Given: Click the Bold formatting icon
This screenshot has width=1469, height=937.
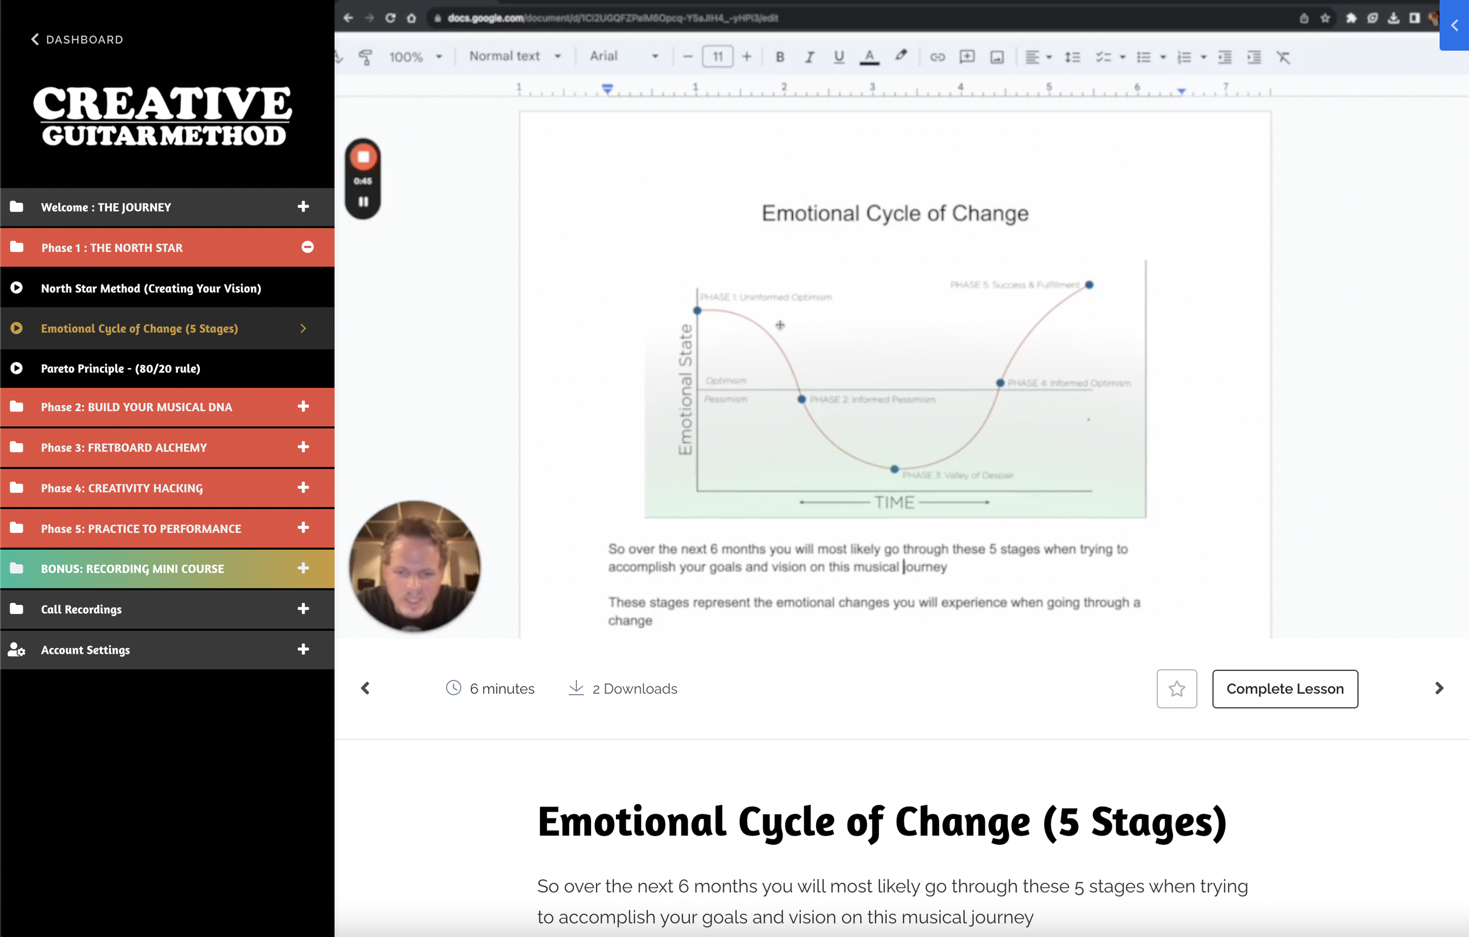Looking at the screenshot, I should point(779,57).
